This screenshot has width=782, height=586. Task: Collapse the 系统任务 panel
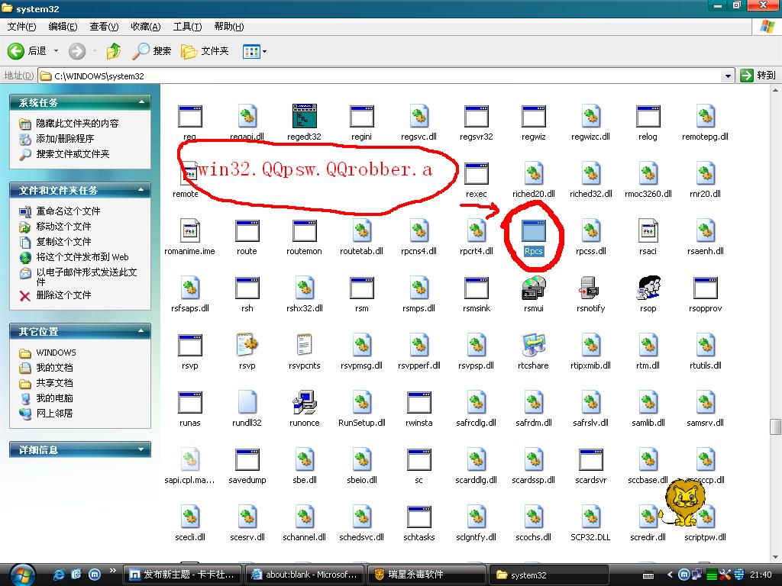coord(141,102)
